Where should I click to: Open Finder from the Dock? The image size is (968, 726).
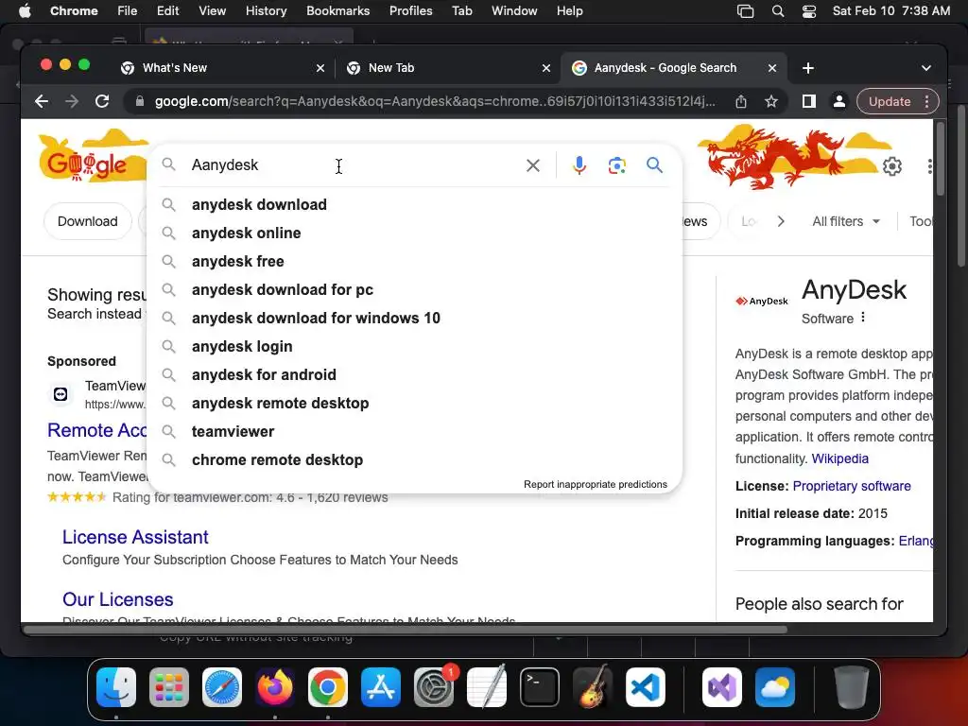tap(116, 687)
